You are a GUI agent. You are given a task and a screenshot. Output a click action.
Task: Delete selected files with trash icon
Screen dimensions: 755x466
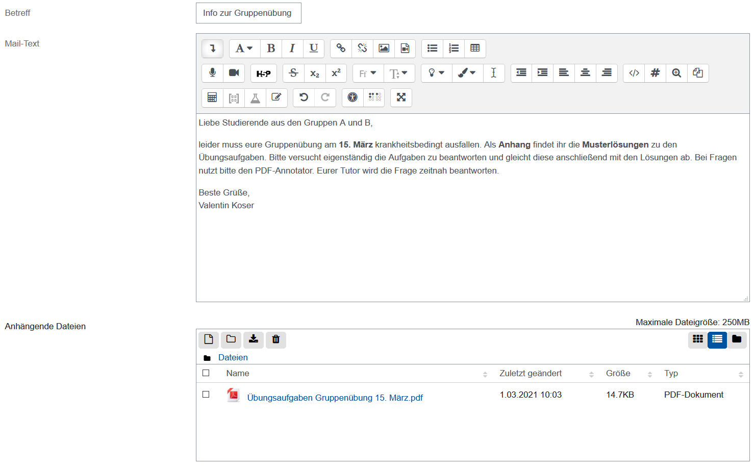[x=276, y=340]
